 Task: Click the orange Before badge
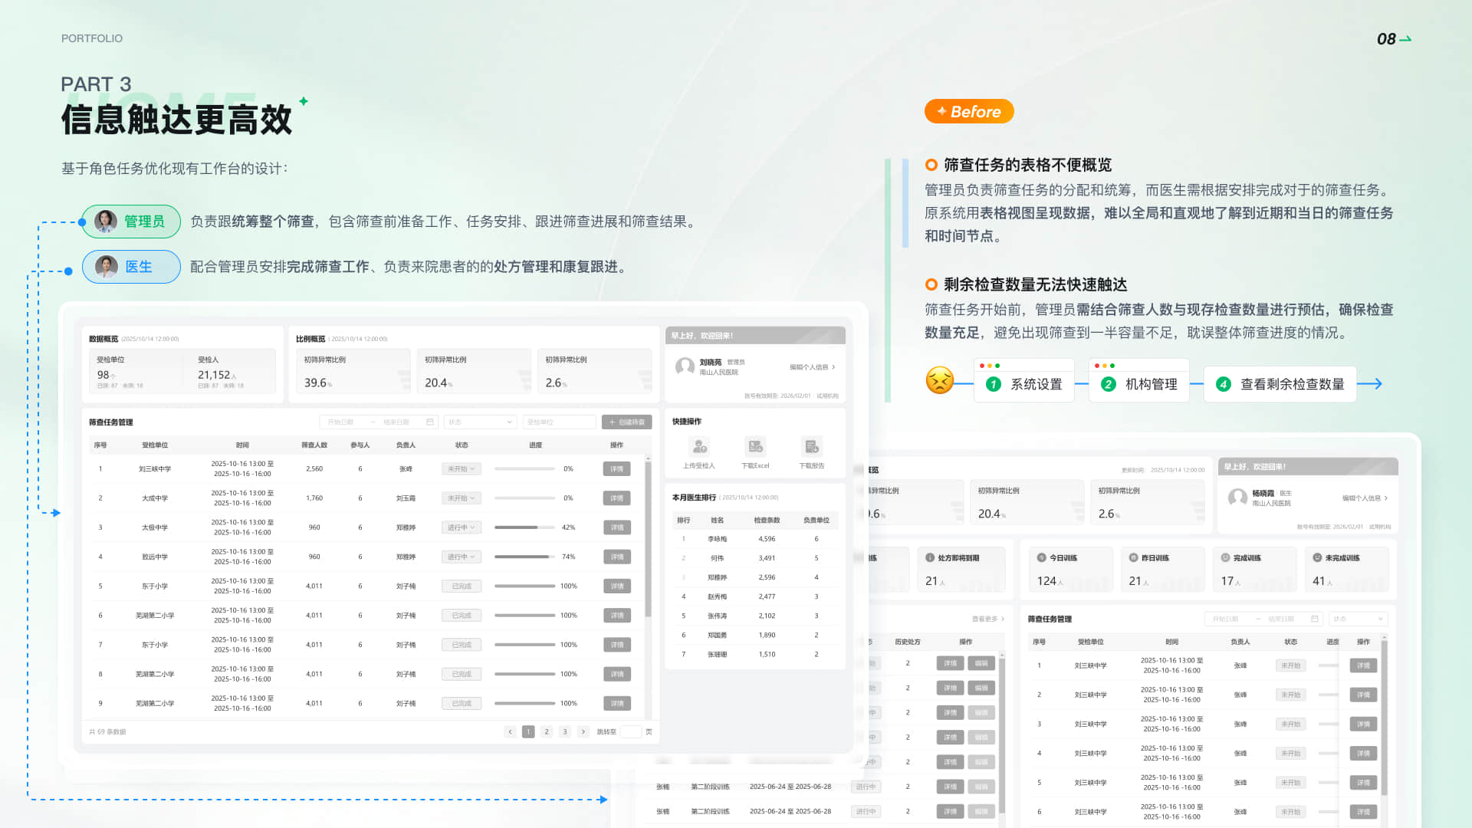pos(969,112)
